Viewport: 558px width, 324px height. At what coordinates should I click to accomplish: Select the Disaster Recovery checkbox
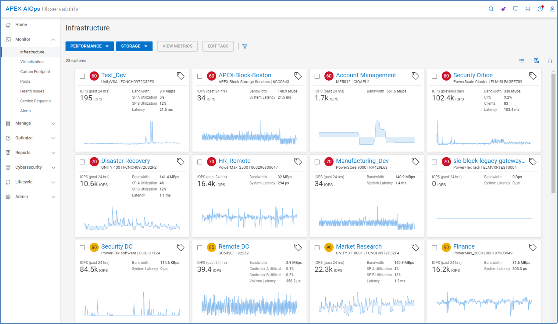coord(82,162)
